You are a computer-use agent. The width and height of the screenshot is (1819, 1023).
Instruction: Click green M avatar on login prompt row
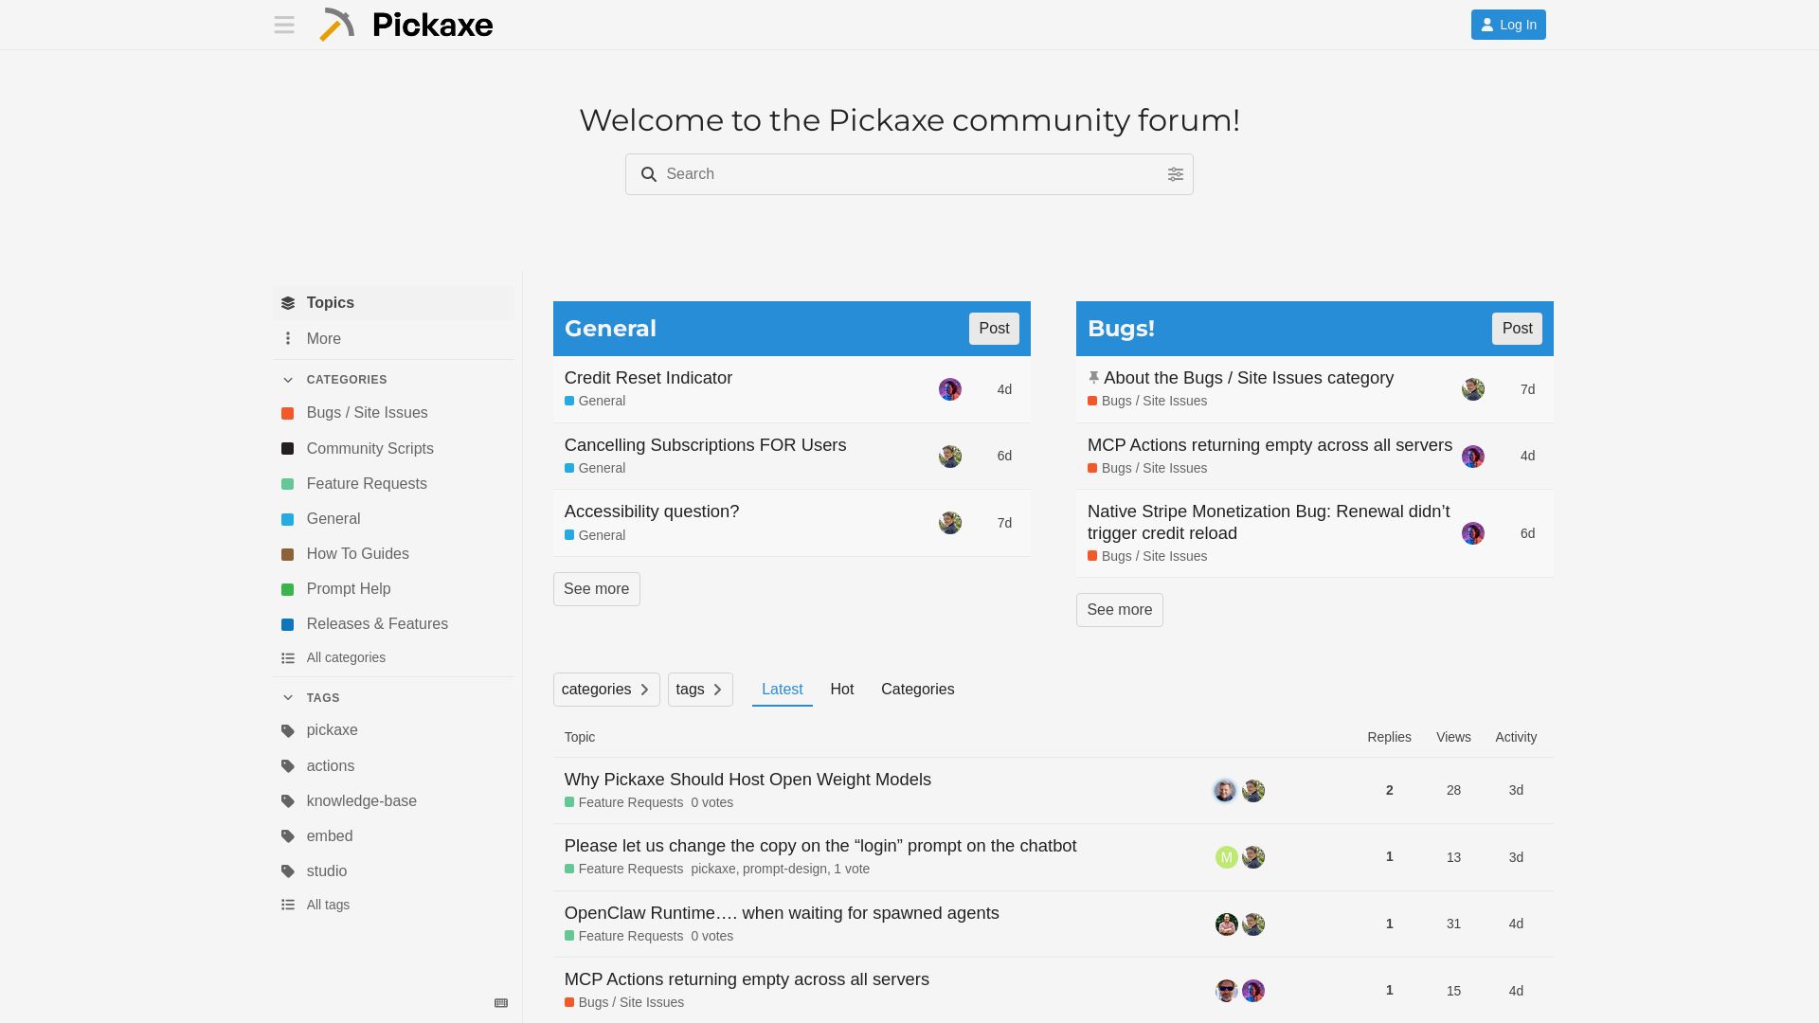coord(1227,857)
